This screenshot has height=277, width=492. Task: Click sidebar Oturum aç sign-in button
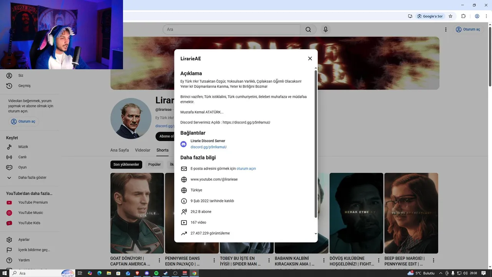pyautogui.click(x=23, y=122)
